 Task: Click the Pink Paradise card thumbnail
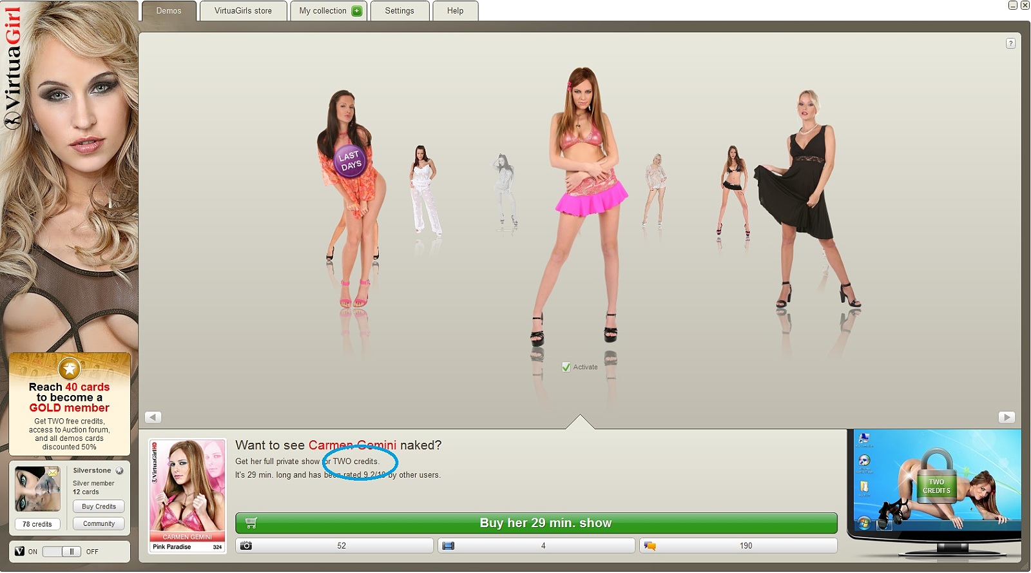187,495
